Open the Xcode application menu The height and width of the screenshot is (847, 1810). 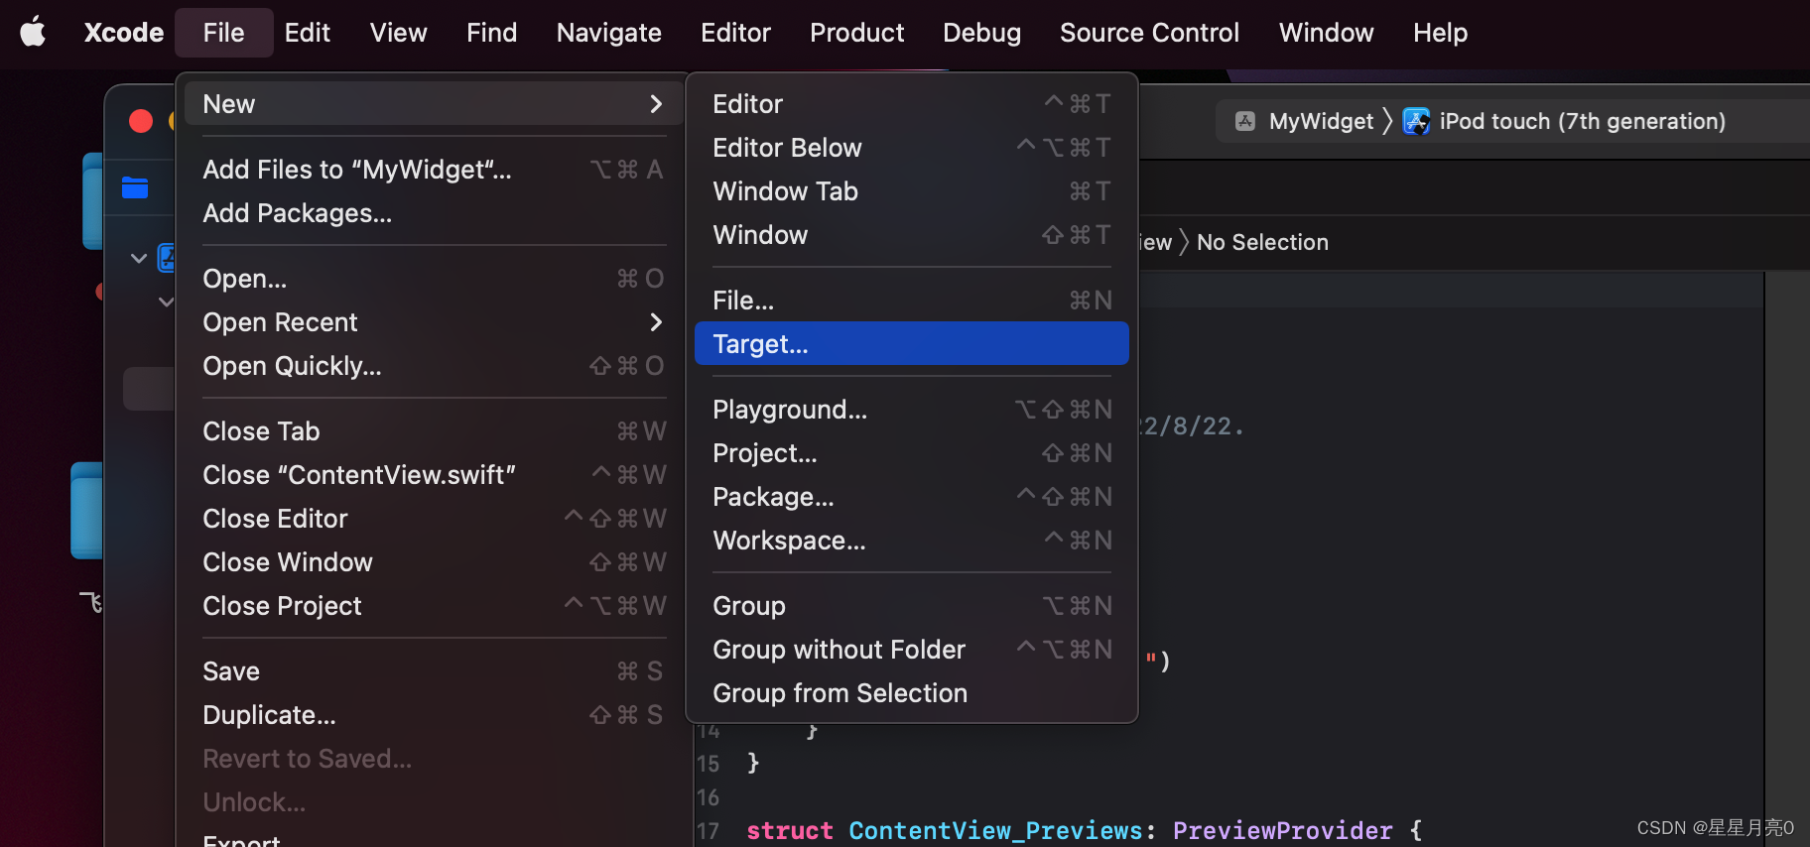(123, 33)
